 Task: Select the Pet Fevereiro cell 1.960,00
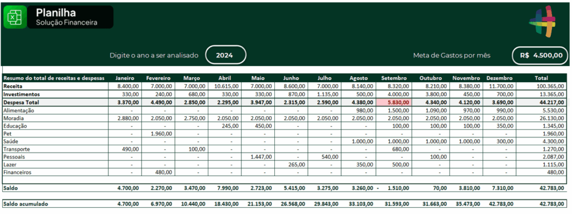pos(158,134)
